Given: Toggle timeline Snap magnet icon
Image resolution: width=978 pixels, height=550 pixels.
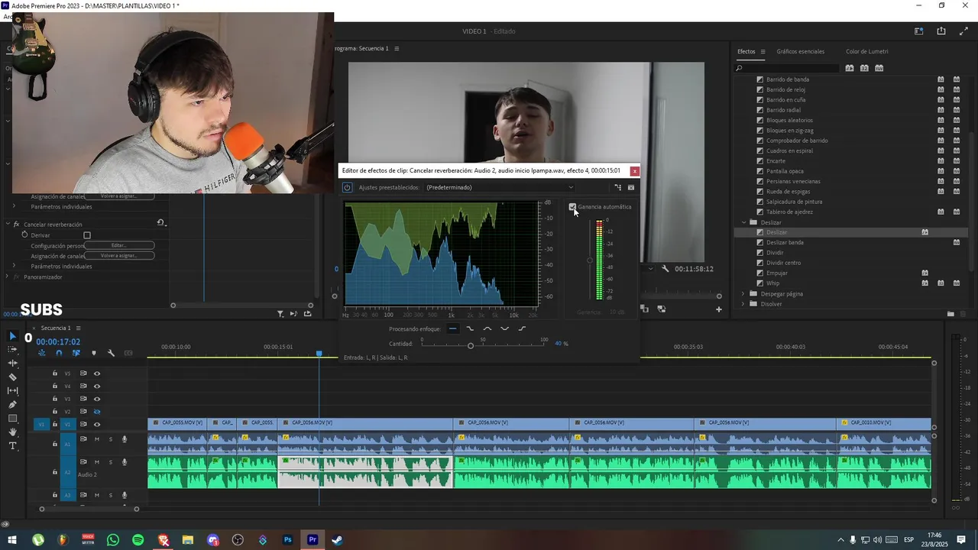Looking at the screenshot, I should point(59,353).
